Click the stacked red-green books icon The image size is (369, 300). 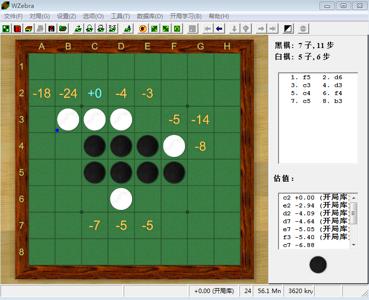coord(29,29)
